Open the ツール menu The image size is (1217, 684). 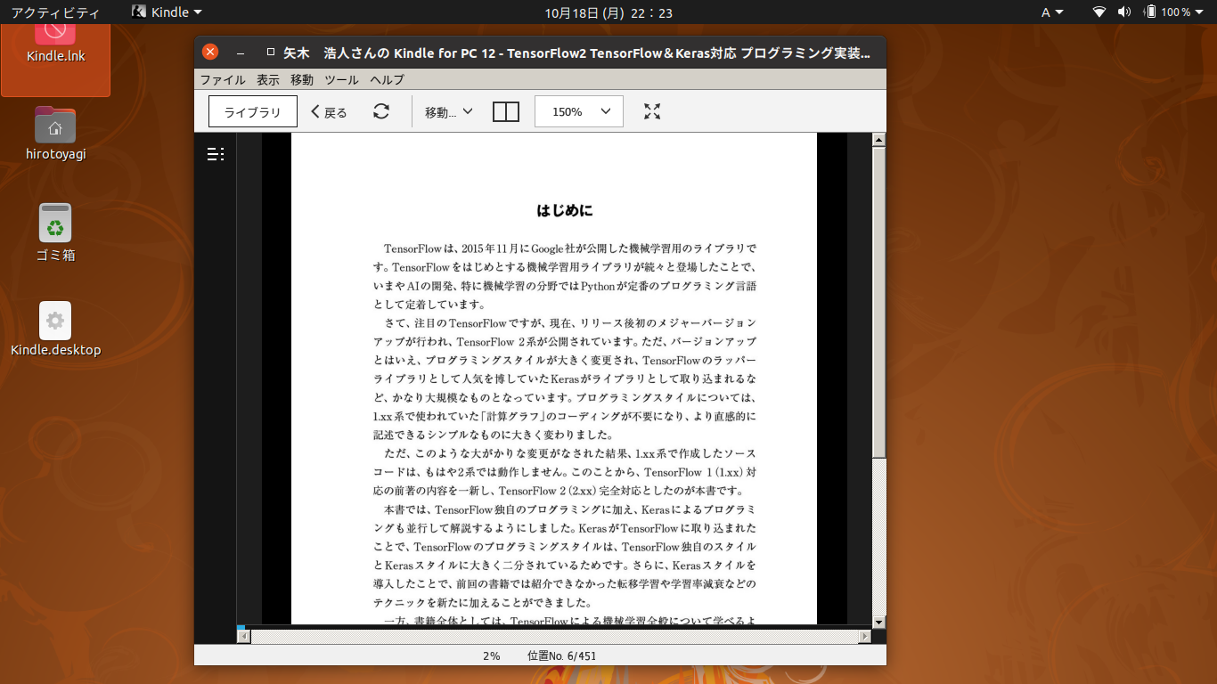(341, 79)
